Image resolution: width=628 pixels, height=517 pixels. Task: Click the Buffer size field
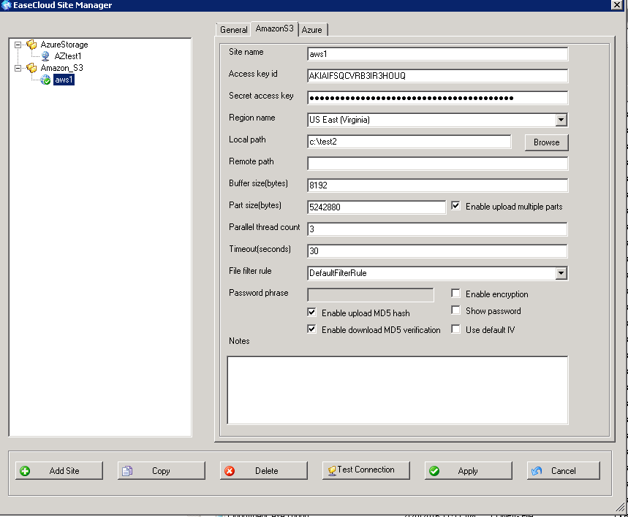(437, 185)
